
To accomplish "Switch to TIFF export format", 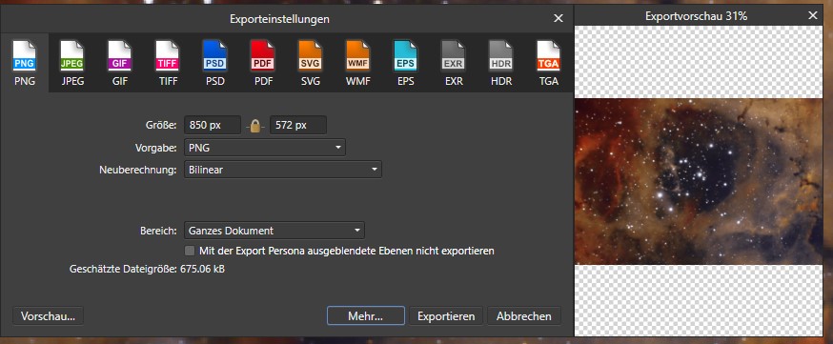I will 168,64.
